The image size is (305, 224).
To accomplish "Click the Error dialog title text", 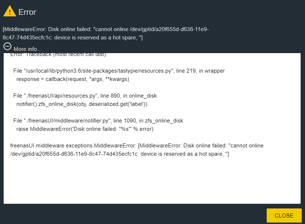I will point(27,12).
